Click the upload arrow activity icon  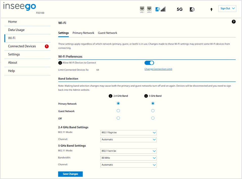[x=211, y=9]
